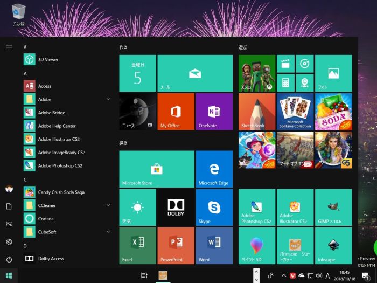Launch the Skype tile

point(214,207)
